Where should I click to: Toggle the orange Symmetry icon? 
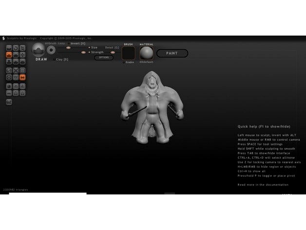[x=22, y=77]
